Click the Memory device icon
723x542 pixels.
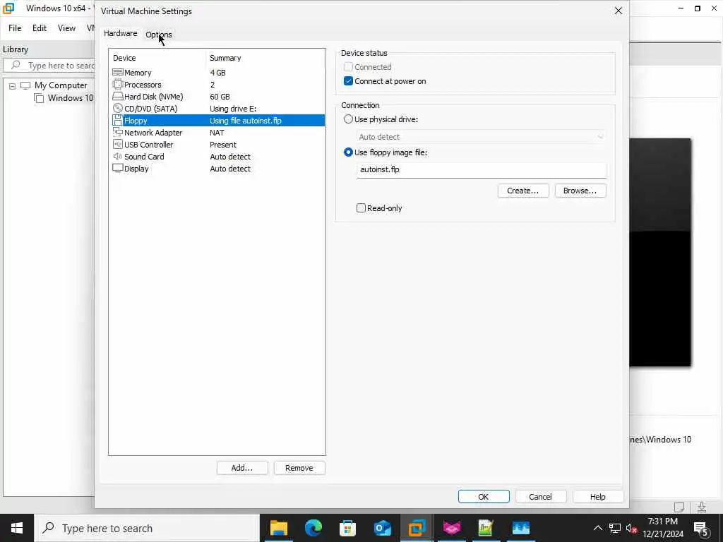pyautogui.click(x=118, y=73)
